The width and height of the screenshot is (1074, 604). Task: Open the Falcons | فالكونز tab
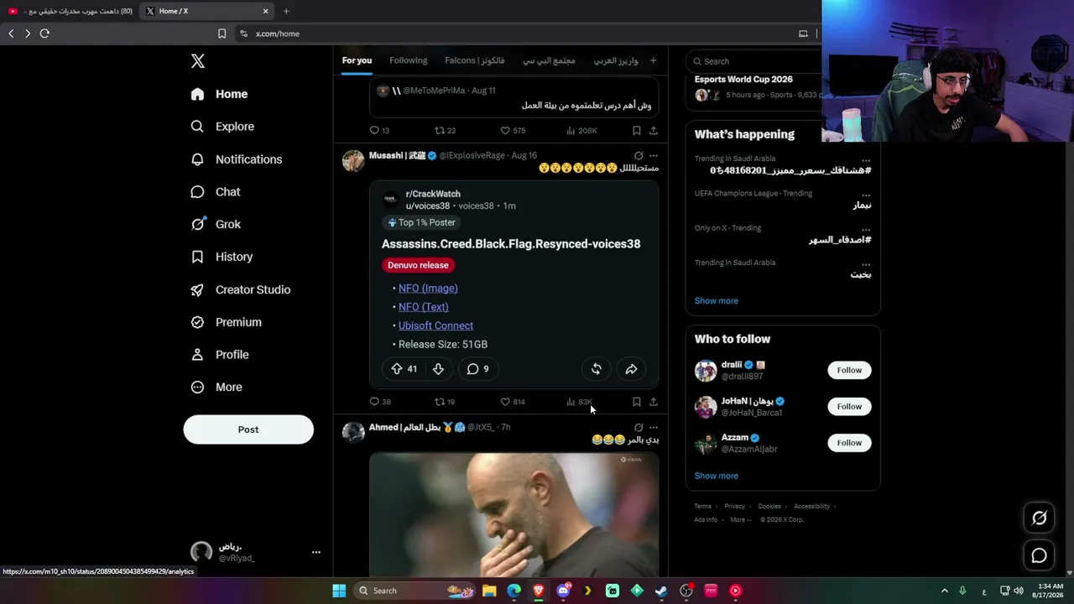(x=475, y=60)
